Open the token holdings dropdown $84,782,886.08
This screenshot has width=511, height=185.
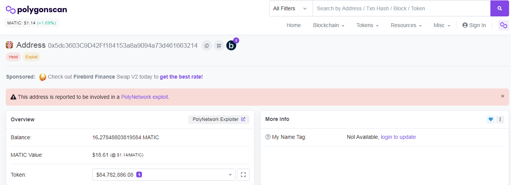164,175
